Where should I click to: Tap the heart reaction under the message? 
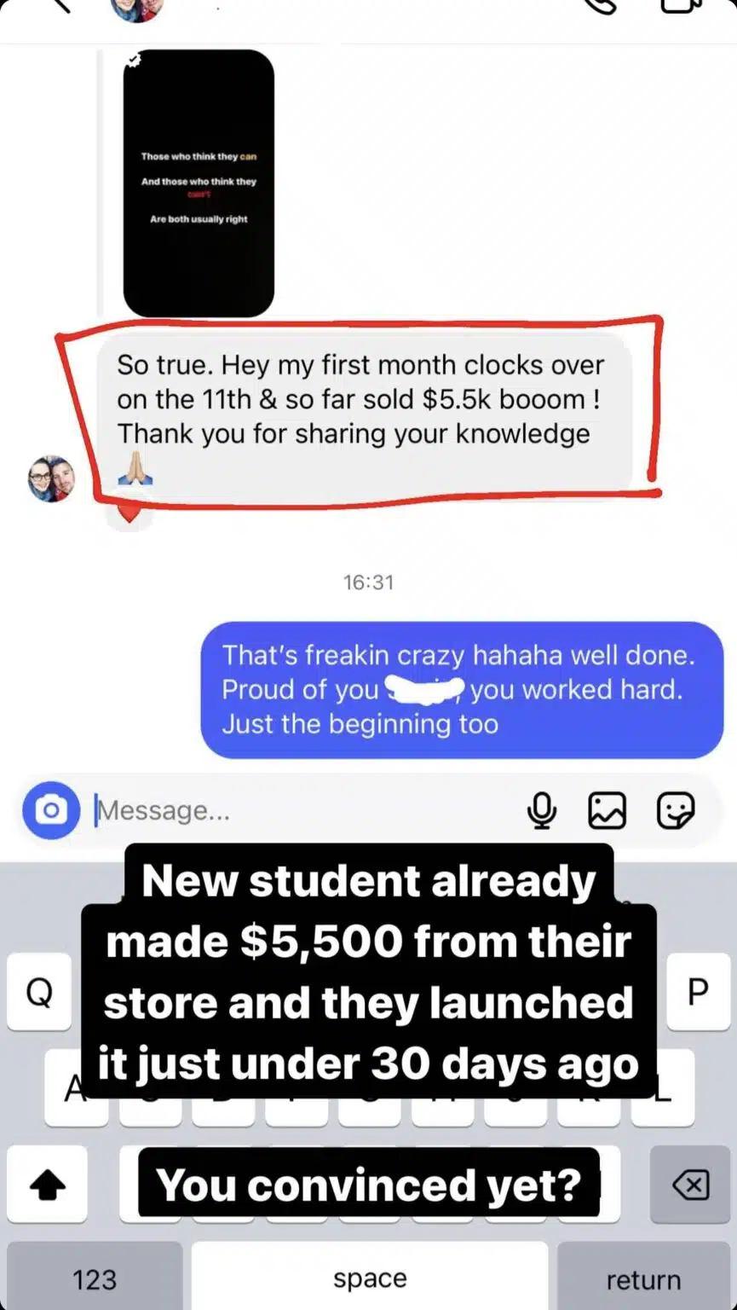point(129,513)
